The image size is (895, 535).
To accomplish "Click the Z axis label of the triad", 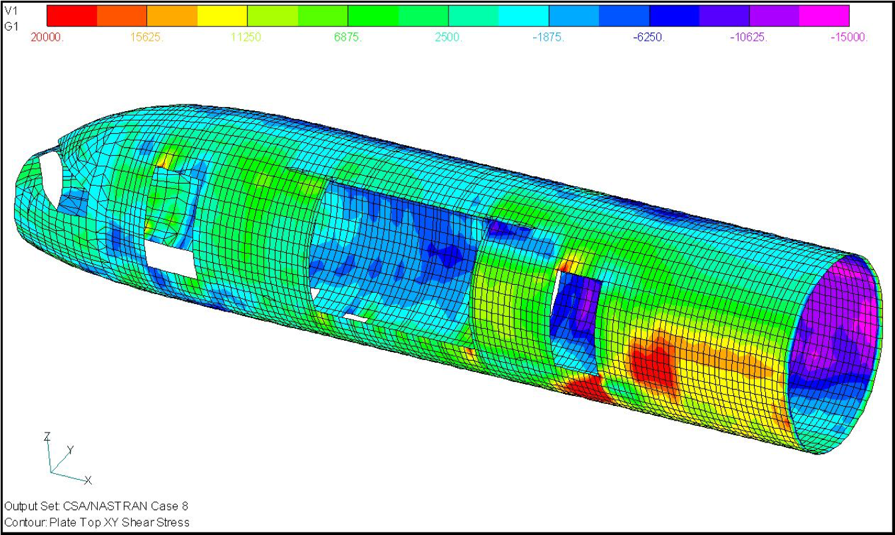I will [x=47, y=437].
